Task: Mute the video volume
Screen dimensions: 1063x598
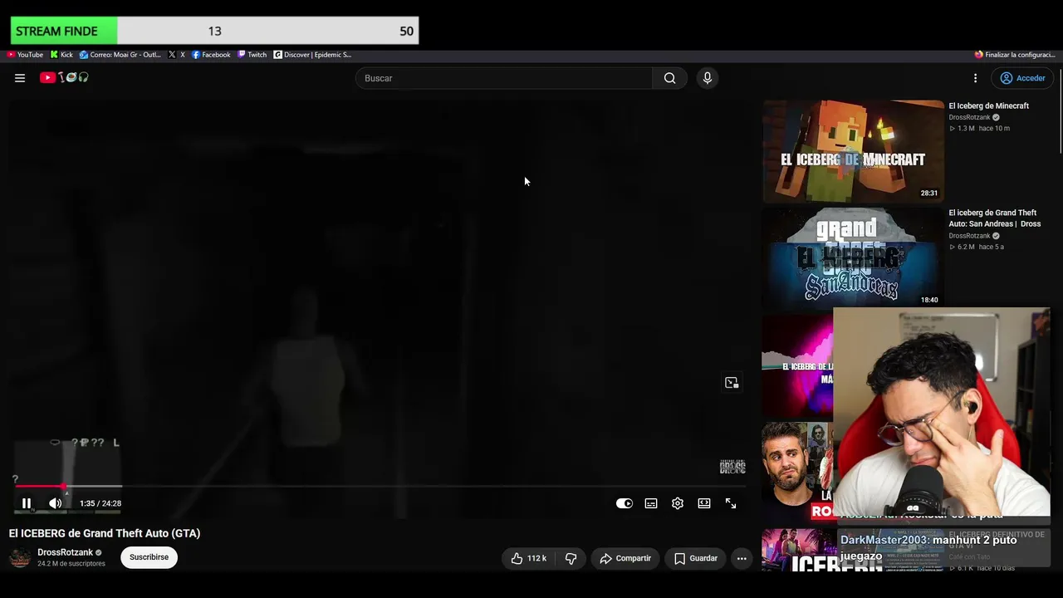Action: point(56,503)
